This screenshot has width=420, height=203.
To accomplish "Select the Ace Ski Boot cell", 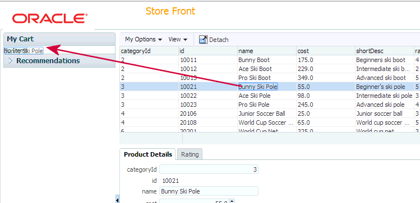I will (x=255, y=69).
